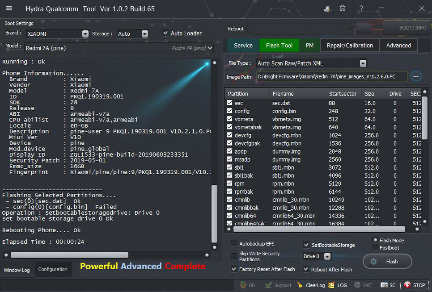Screen dimensions: 432x292
Task: Open the Storage dropdown set to Auto
Action: pyautogui.click(x=133, y=34)
